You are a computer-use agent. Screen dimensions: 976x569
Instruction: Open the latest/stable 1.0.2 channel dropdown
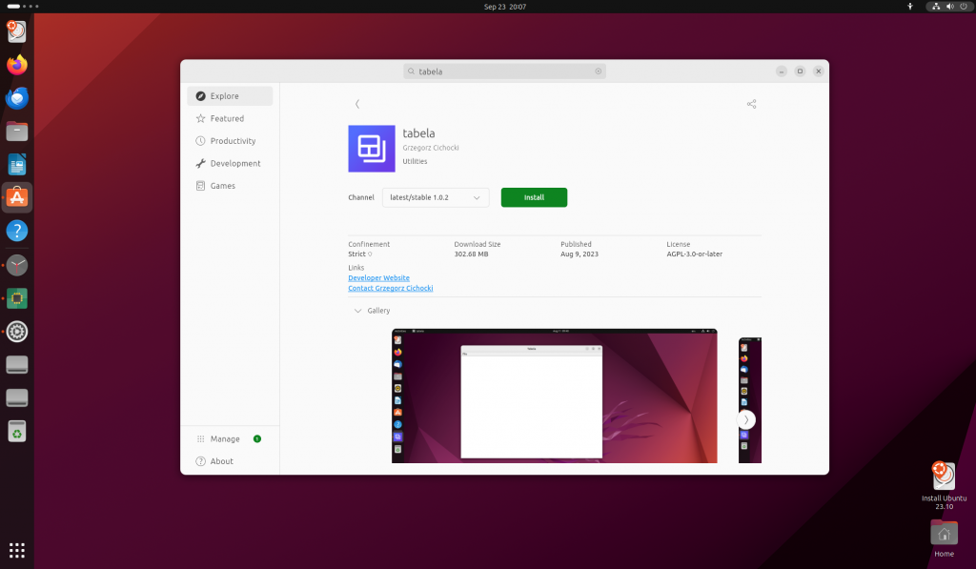pos(435,197)
